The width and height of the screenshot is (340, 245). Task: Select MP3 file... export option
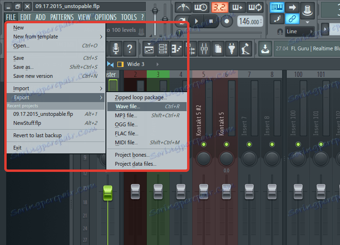coord(147,115)
